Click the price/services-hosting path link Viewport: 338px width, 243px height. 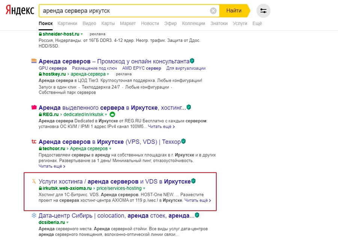pos(119,188)
